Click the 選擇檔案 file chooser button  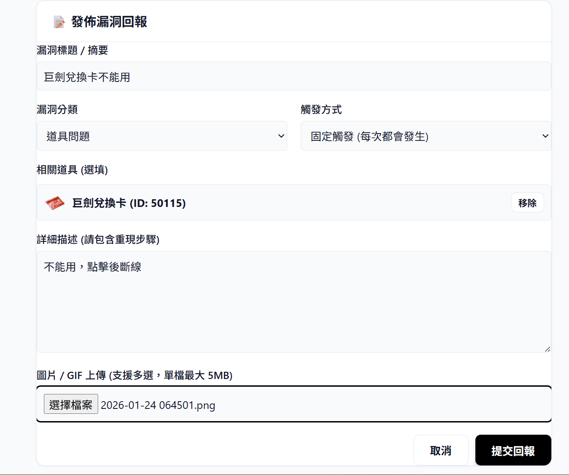71,404
